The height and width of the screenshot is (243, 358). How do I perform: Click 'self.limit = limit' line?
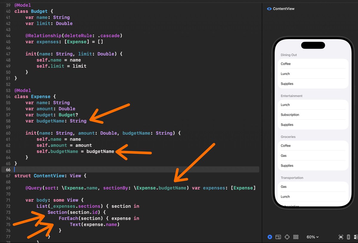pyautogui.click(x=61, y=66)
